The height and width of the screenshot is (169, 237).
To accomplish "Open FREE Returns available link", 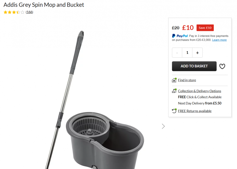I will click(x=195, y=111).
